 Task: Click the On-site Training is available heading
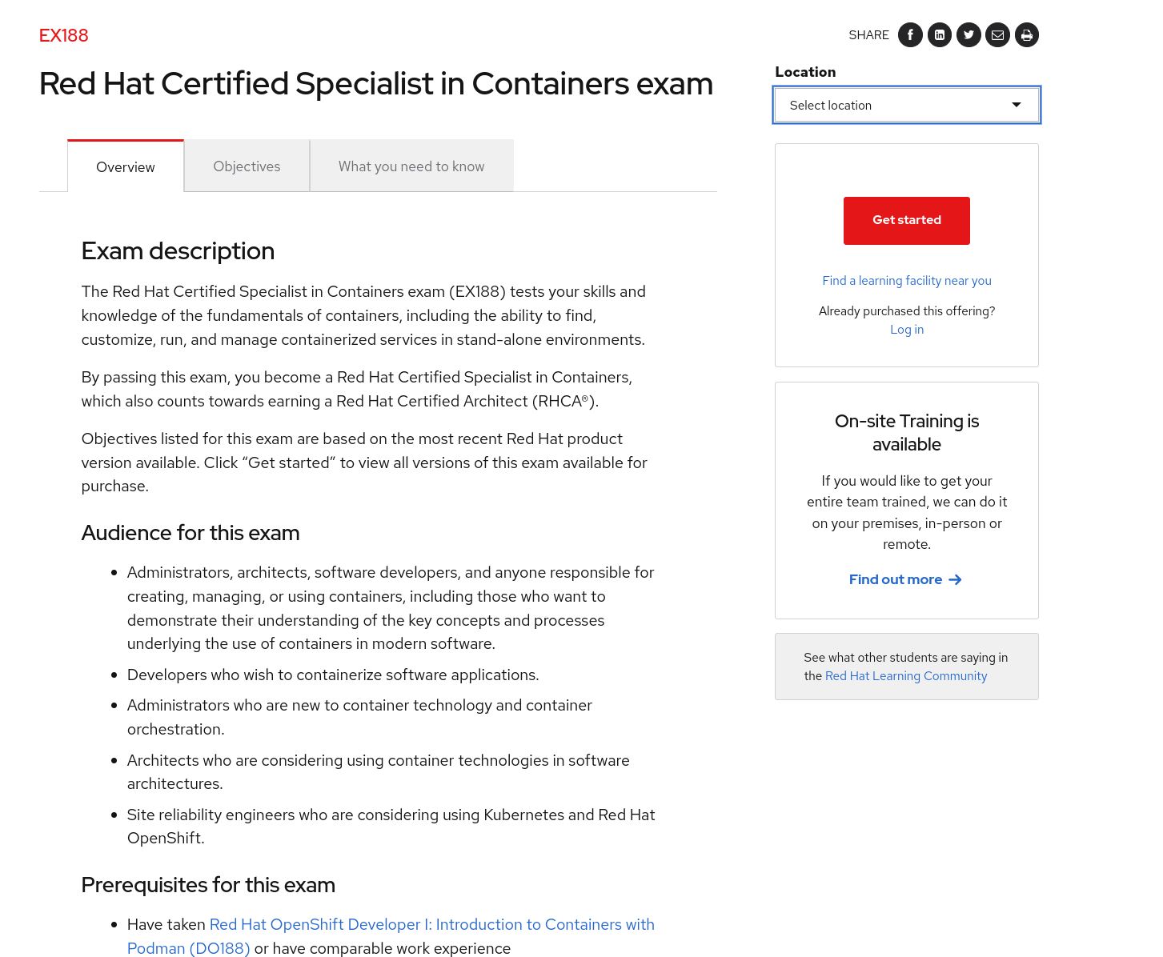pos(907,433)
